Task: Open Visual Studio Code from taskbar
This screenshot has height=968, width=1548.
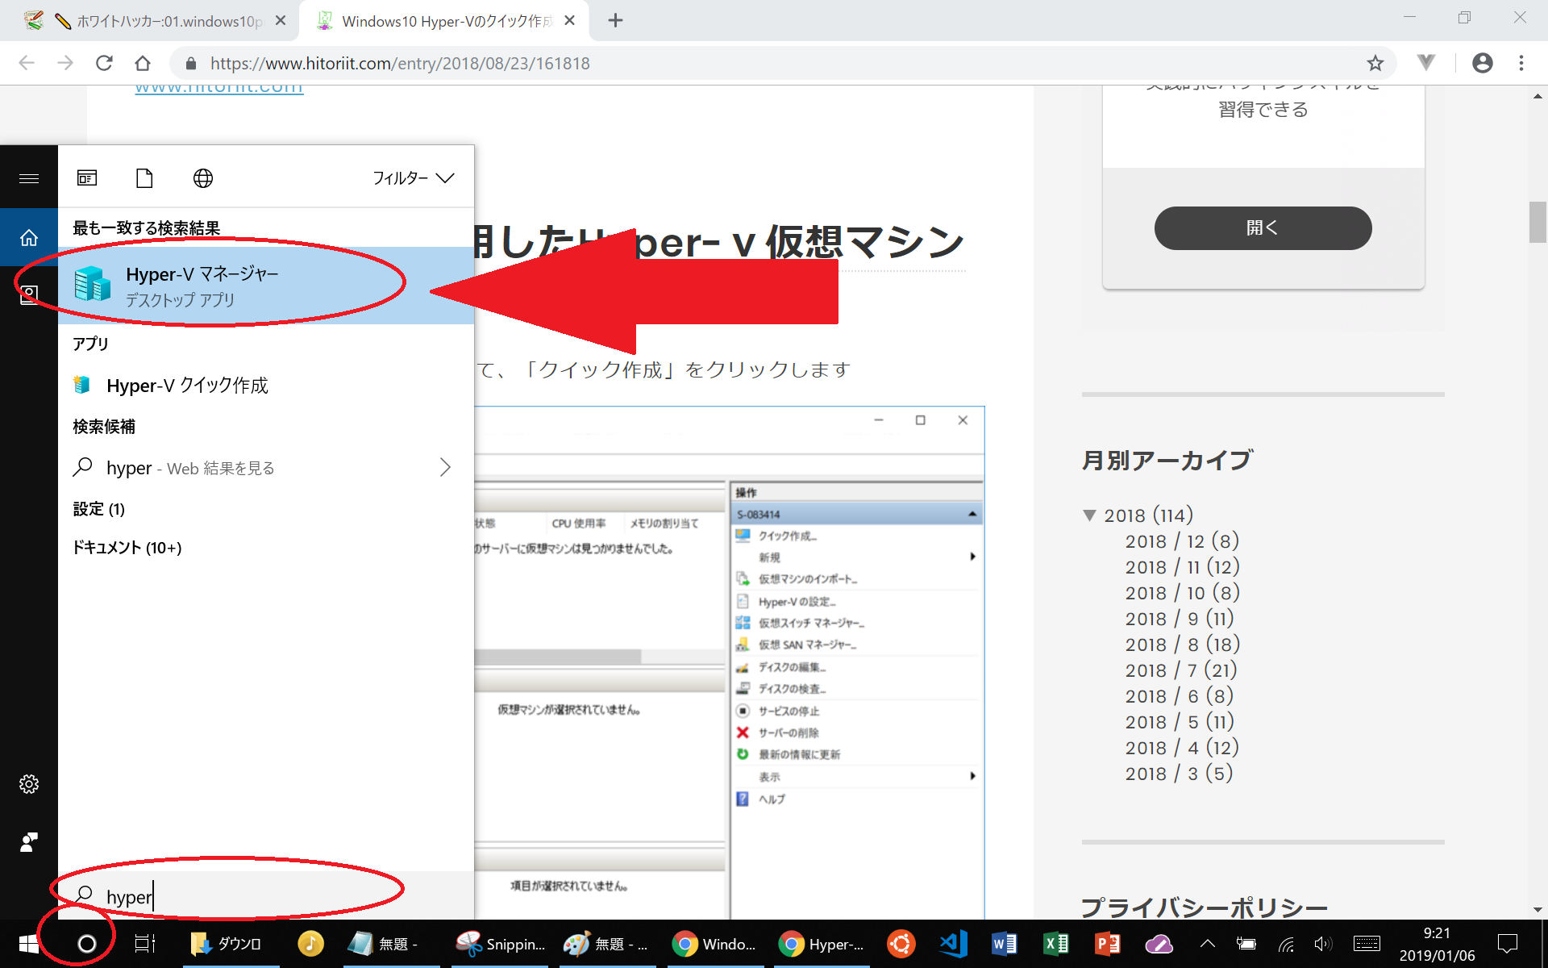Action: click(953, 944)
